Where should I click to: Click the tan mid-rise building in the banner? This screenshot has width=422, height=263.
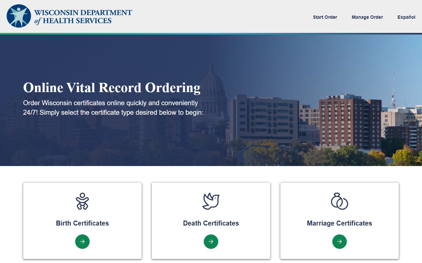click(x=264, y=118)
